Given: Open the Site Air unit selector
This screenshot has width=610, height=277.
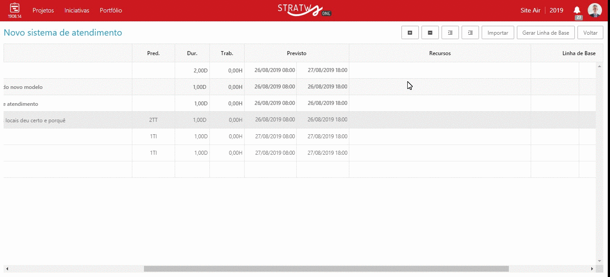Looking at the screenshot, I should point(530,10).
